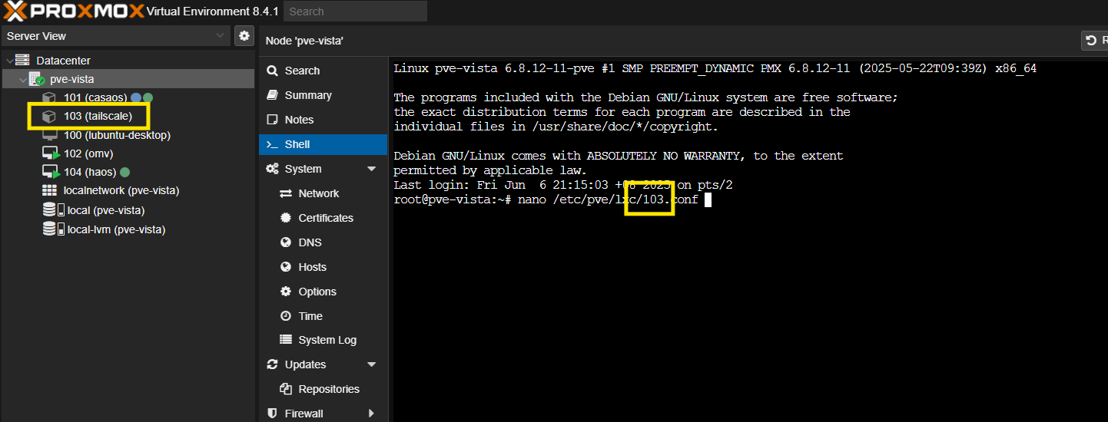Select the Shell menu item
The image size is (1108, 422).
pyautogui.click(x=323, y=144)
